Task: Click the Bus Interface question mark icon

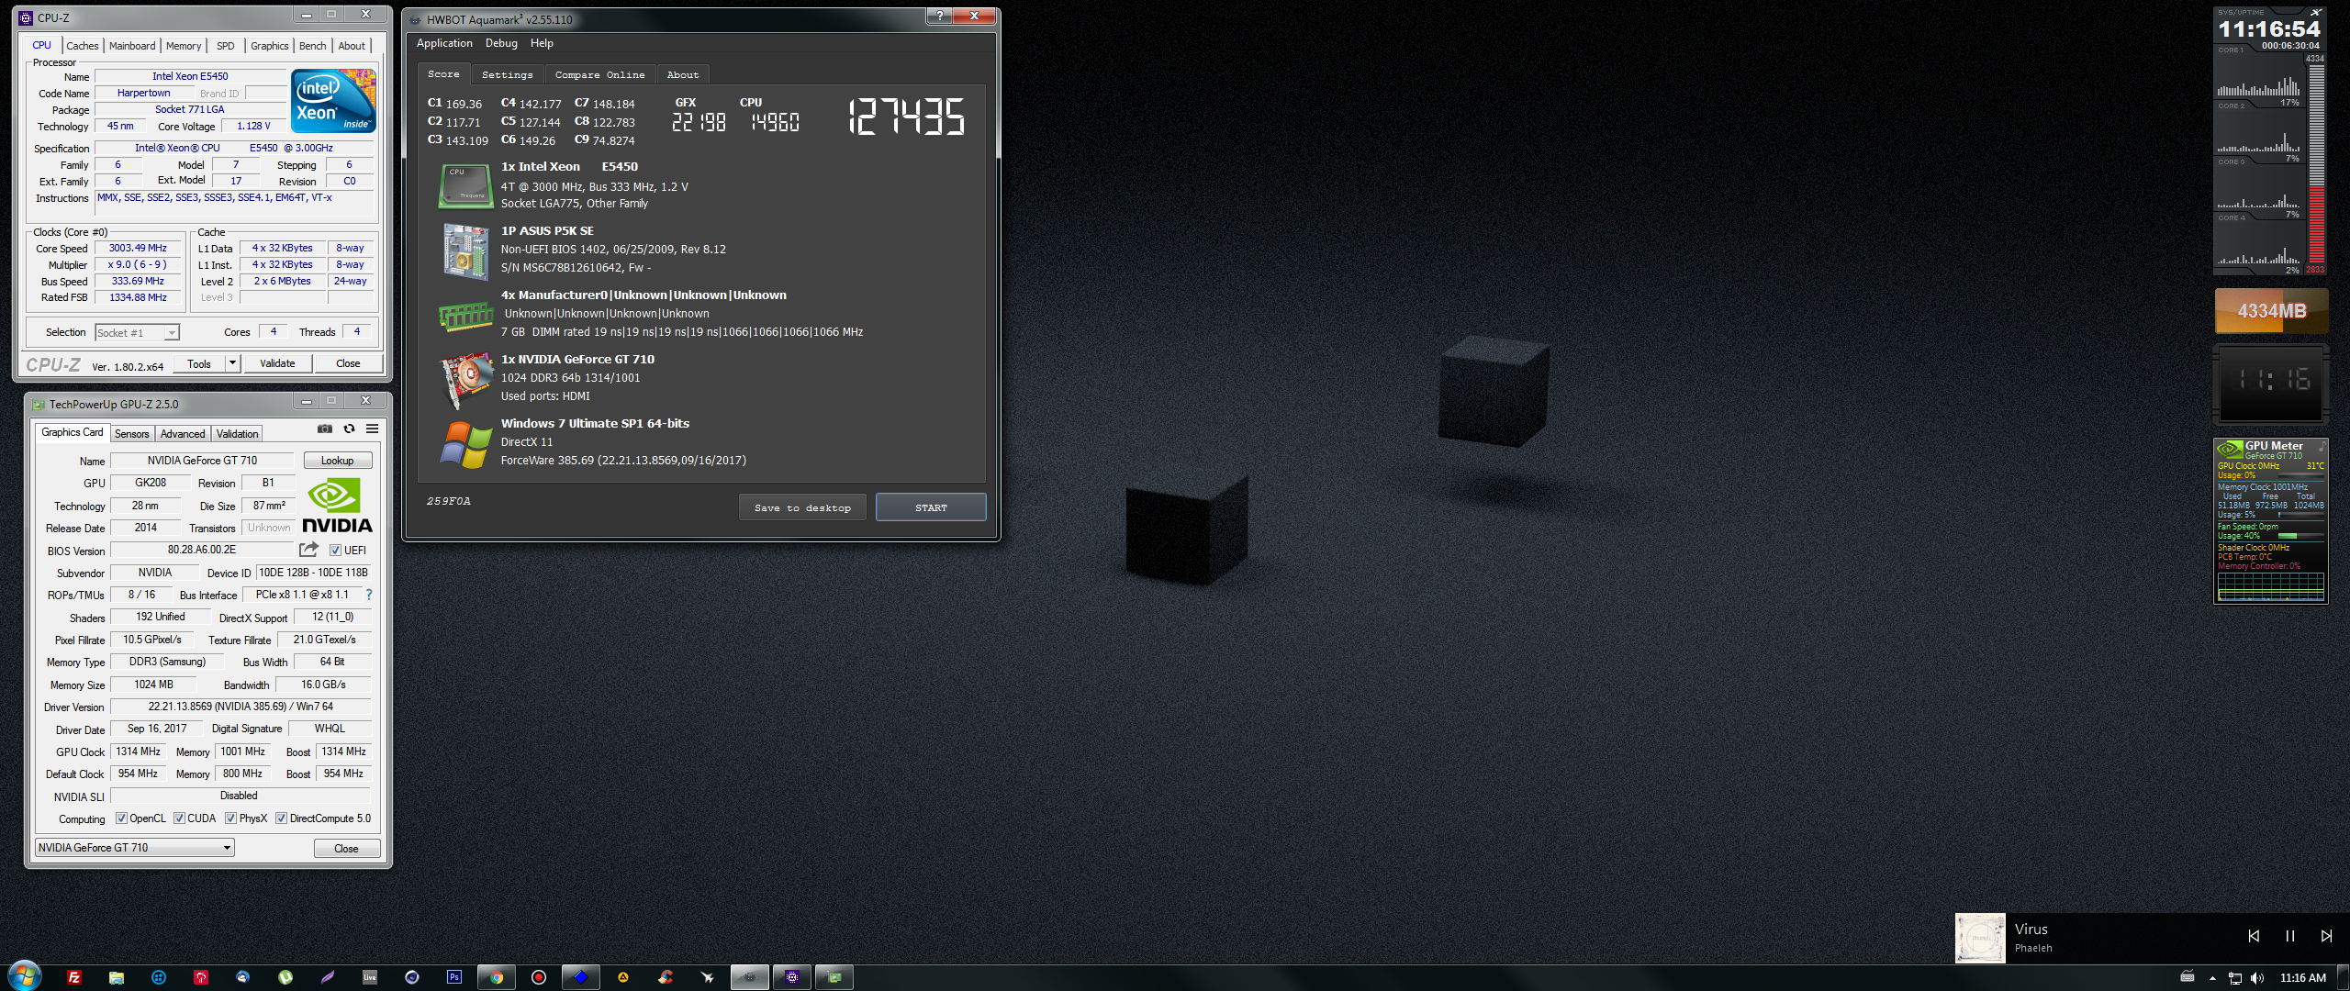Action: [x=369, y=595]
